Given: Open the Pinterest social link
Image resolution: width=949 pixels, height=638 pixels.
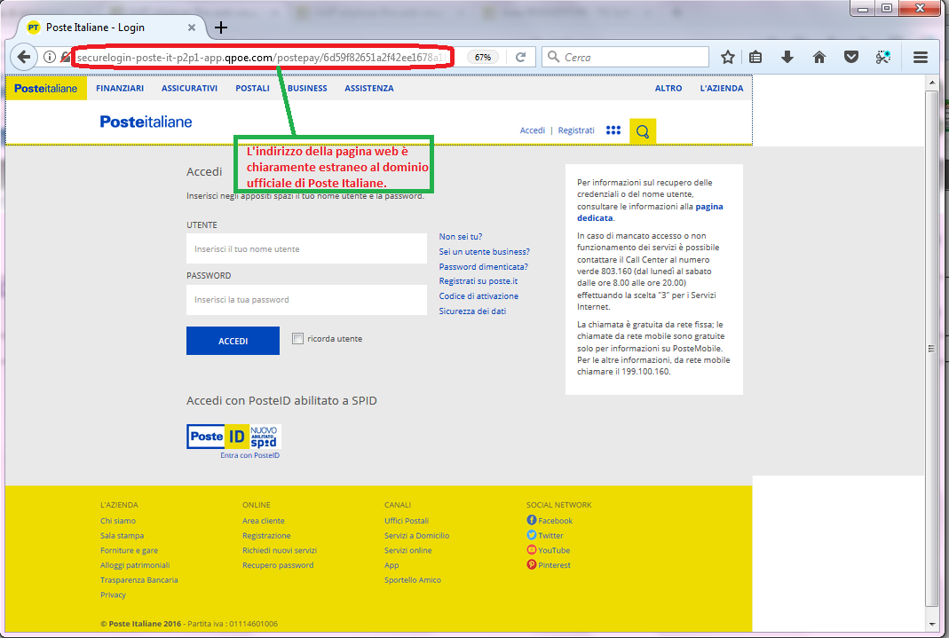Looking at the screenshot, I should [x=549, y=565].
